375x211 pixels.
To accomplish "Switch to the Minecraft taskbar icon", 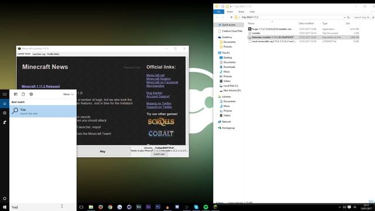I will (x=215, y=207).
